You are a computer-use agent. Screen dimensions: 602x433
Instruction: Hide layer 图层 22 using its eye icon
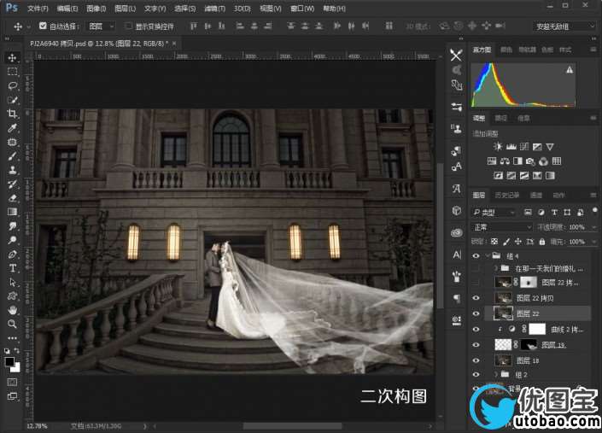(476, 313)
